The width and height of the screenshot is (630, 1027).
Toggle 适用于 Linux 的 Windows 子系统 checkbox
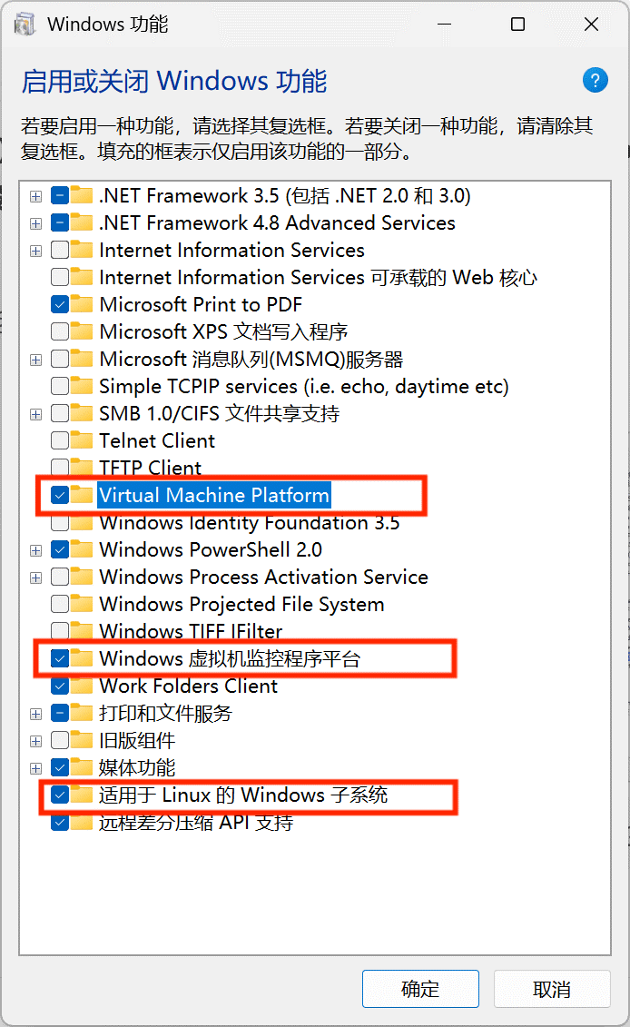click(x=60, y=795)
